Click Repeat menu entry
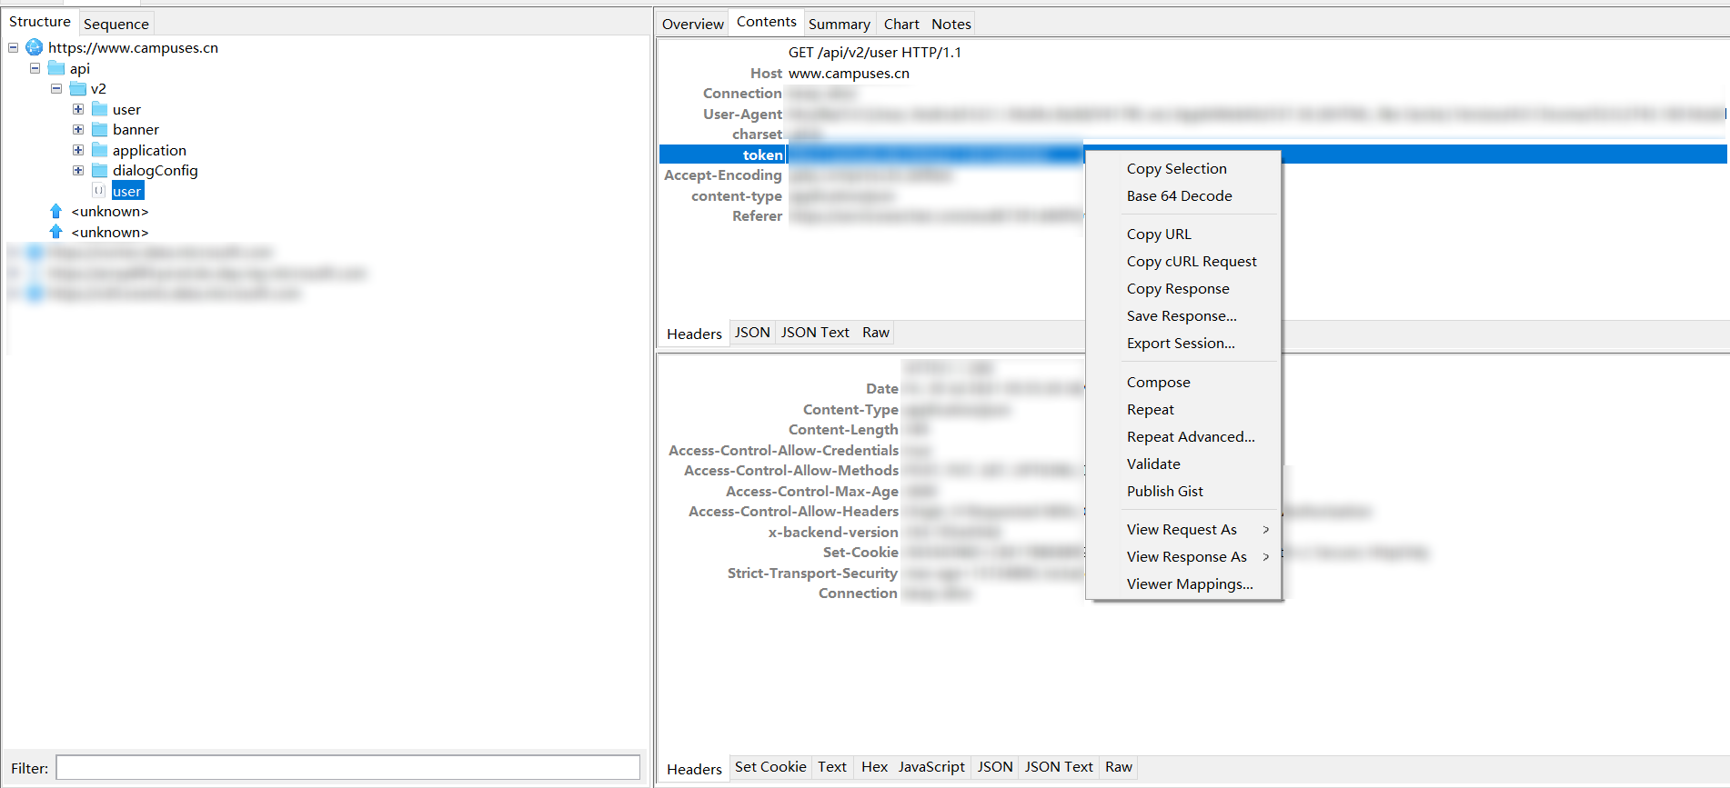1730x788 pixels. pos(1183,409)
